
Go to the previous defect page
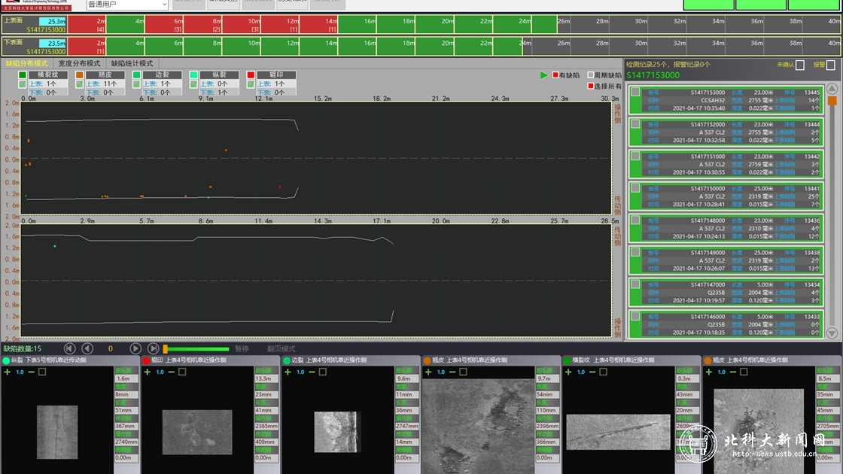[x=87, y=348]
